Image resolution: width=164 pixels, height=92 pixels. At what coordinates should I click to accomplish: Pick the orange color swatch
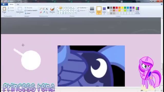coord(119,8)
